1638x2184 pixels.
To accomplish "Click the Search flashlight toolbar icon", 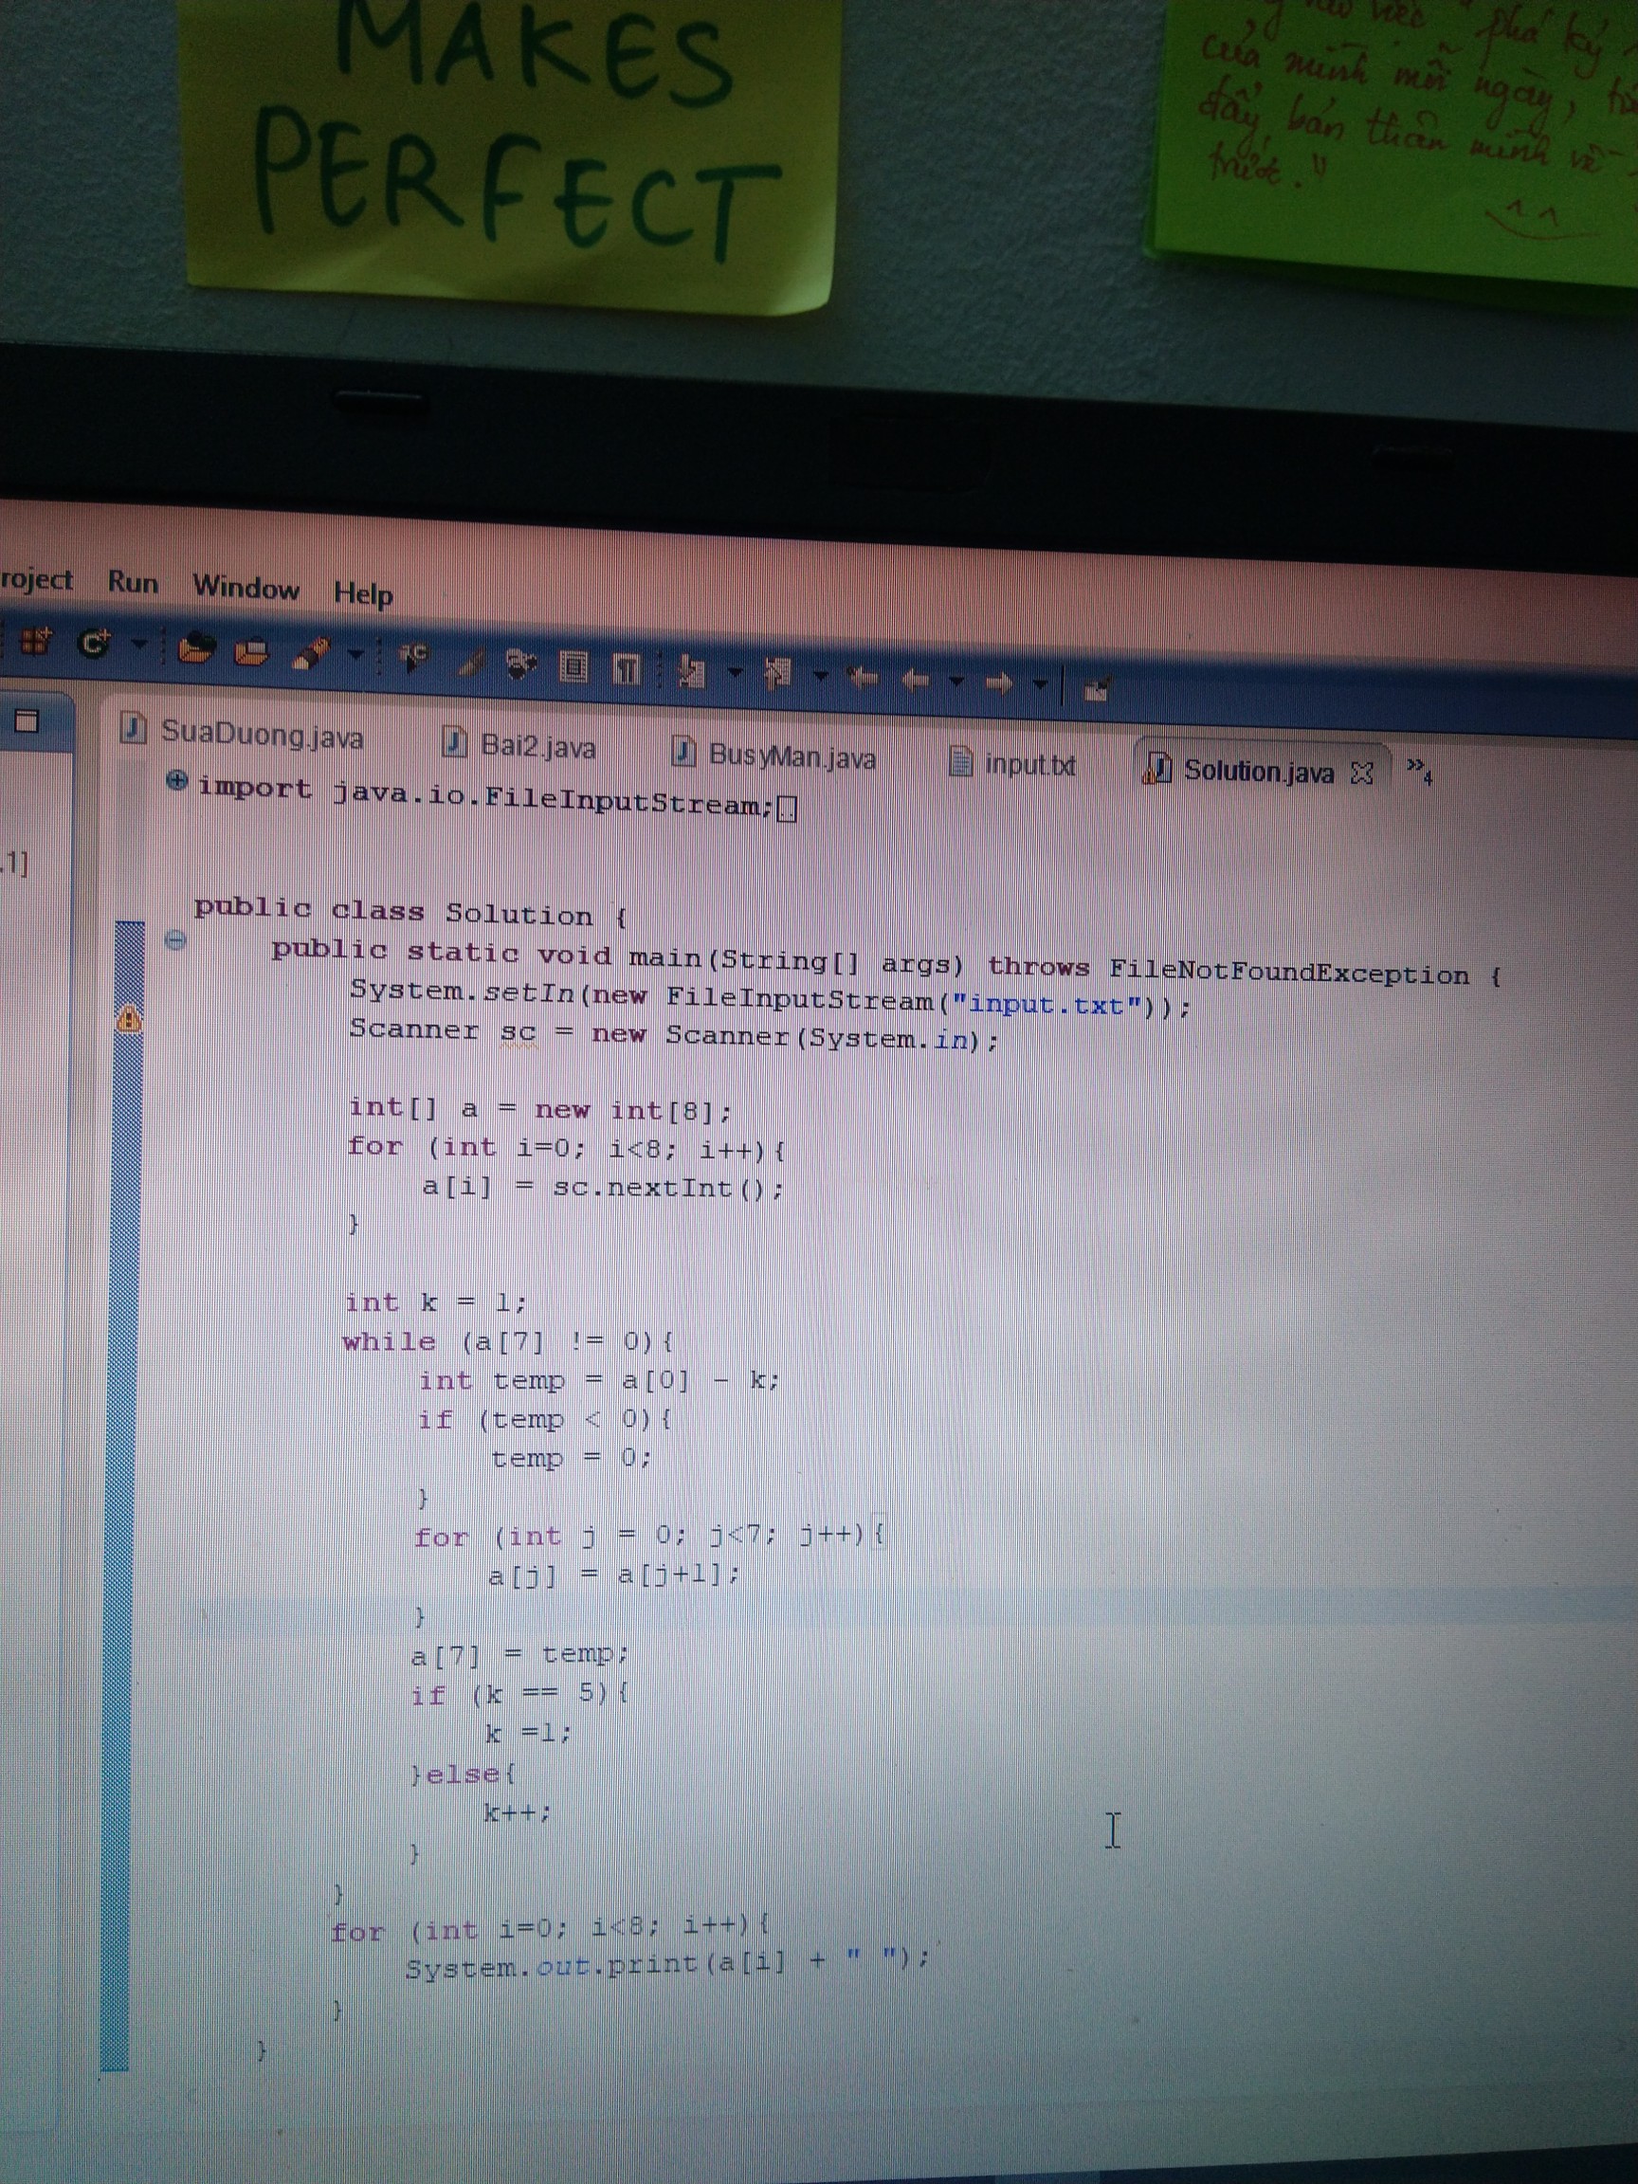I will 310,654.
